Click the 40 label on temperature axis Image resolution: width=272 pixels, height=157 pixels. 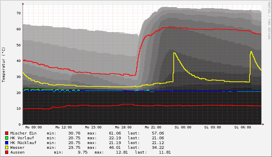(18, 61)
